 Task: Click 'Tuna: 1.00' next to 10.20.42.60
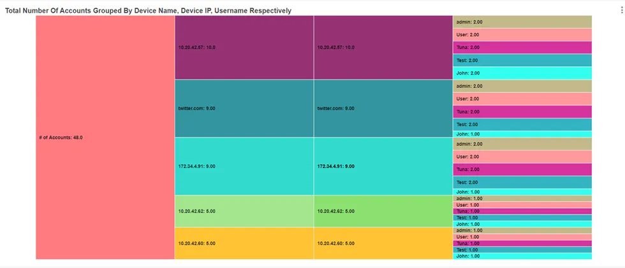coord(522,243)
